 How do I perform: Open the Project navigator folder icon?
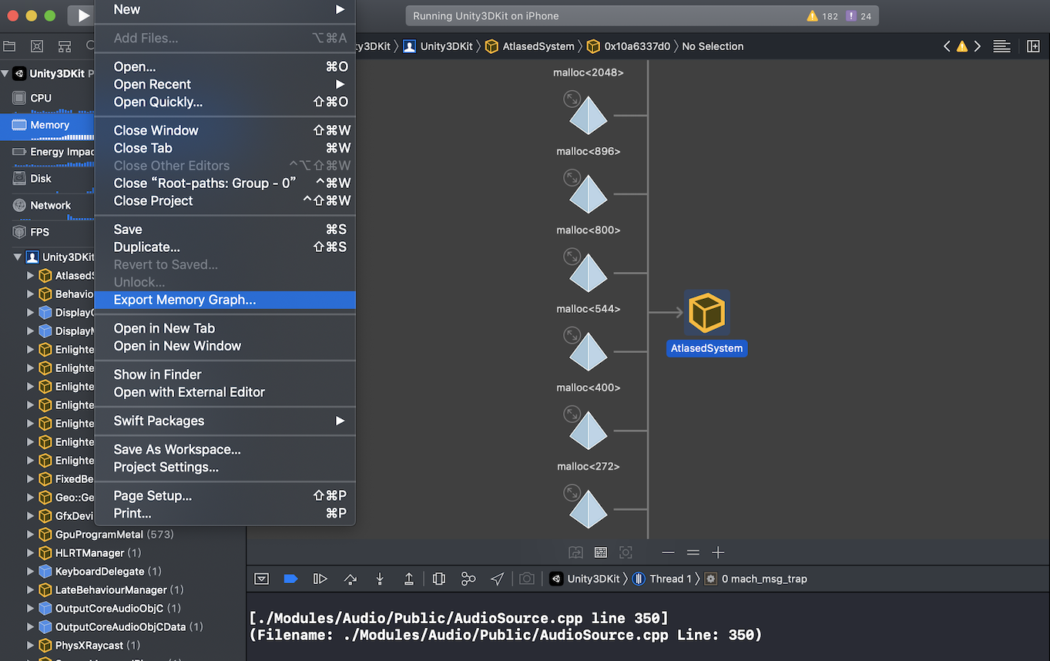coord(9,46)
